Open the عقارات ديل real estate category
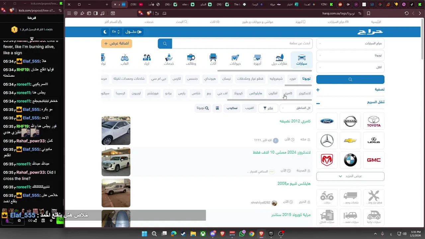Screen dimensions: 425x239 pos(280,60)
